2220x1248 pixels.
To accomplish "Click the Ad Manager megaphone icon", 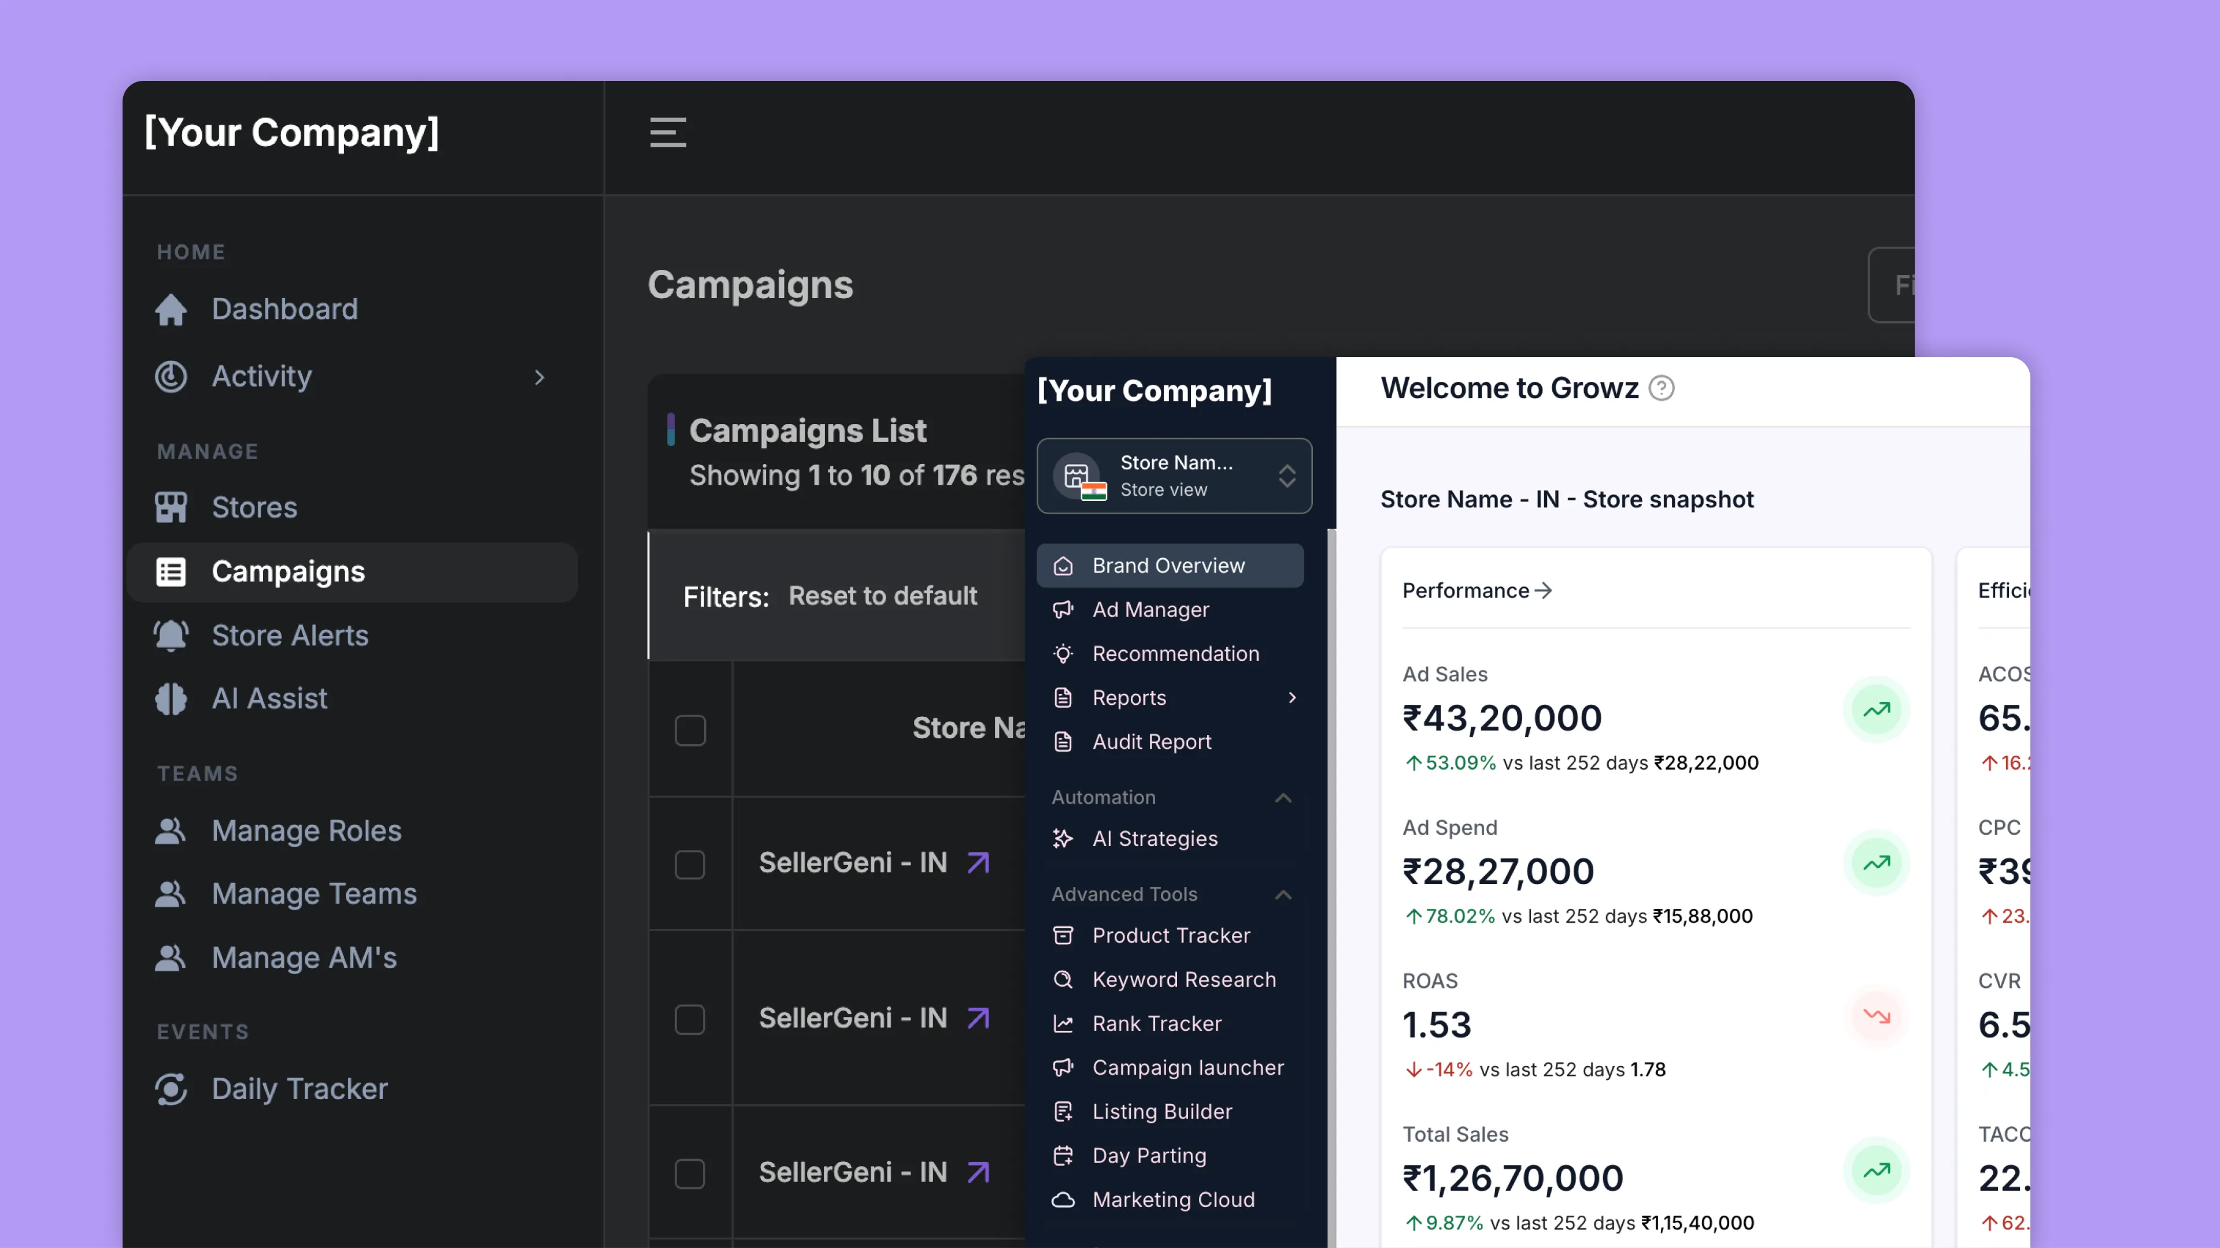I will point(1064,610).
